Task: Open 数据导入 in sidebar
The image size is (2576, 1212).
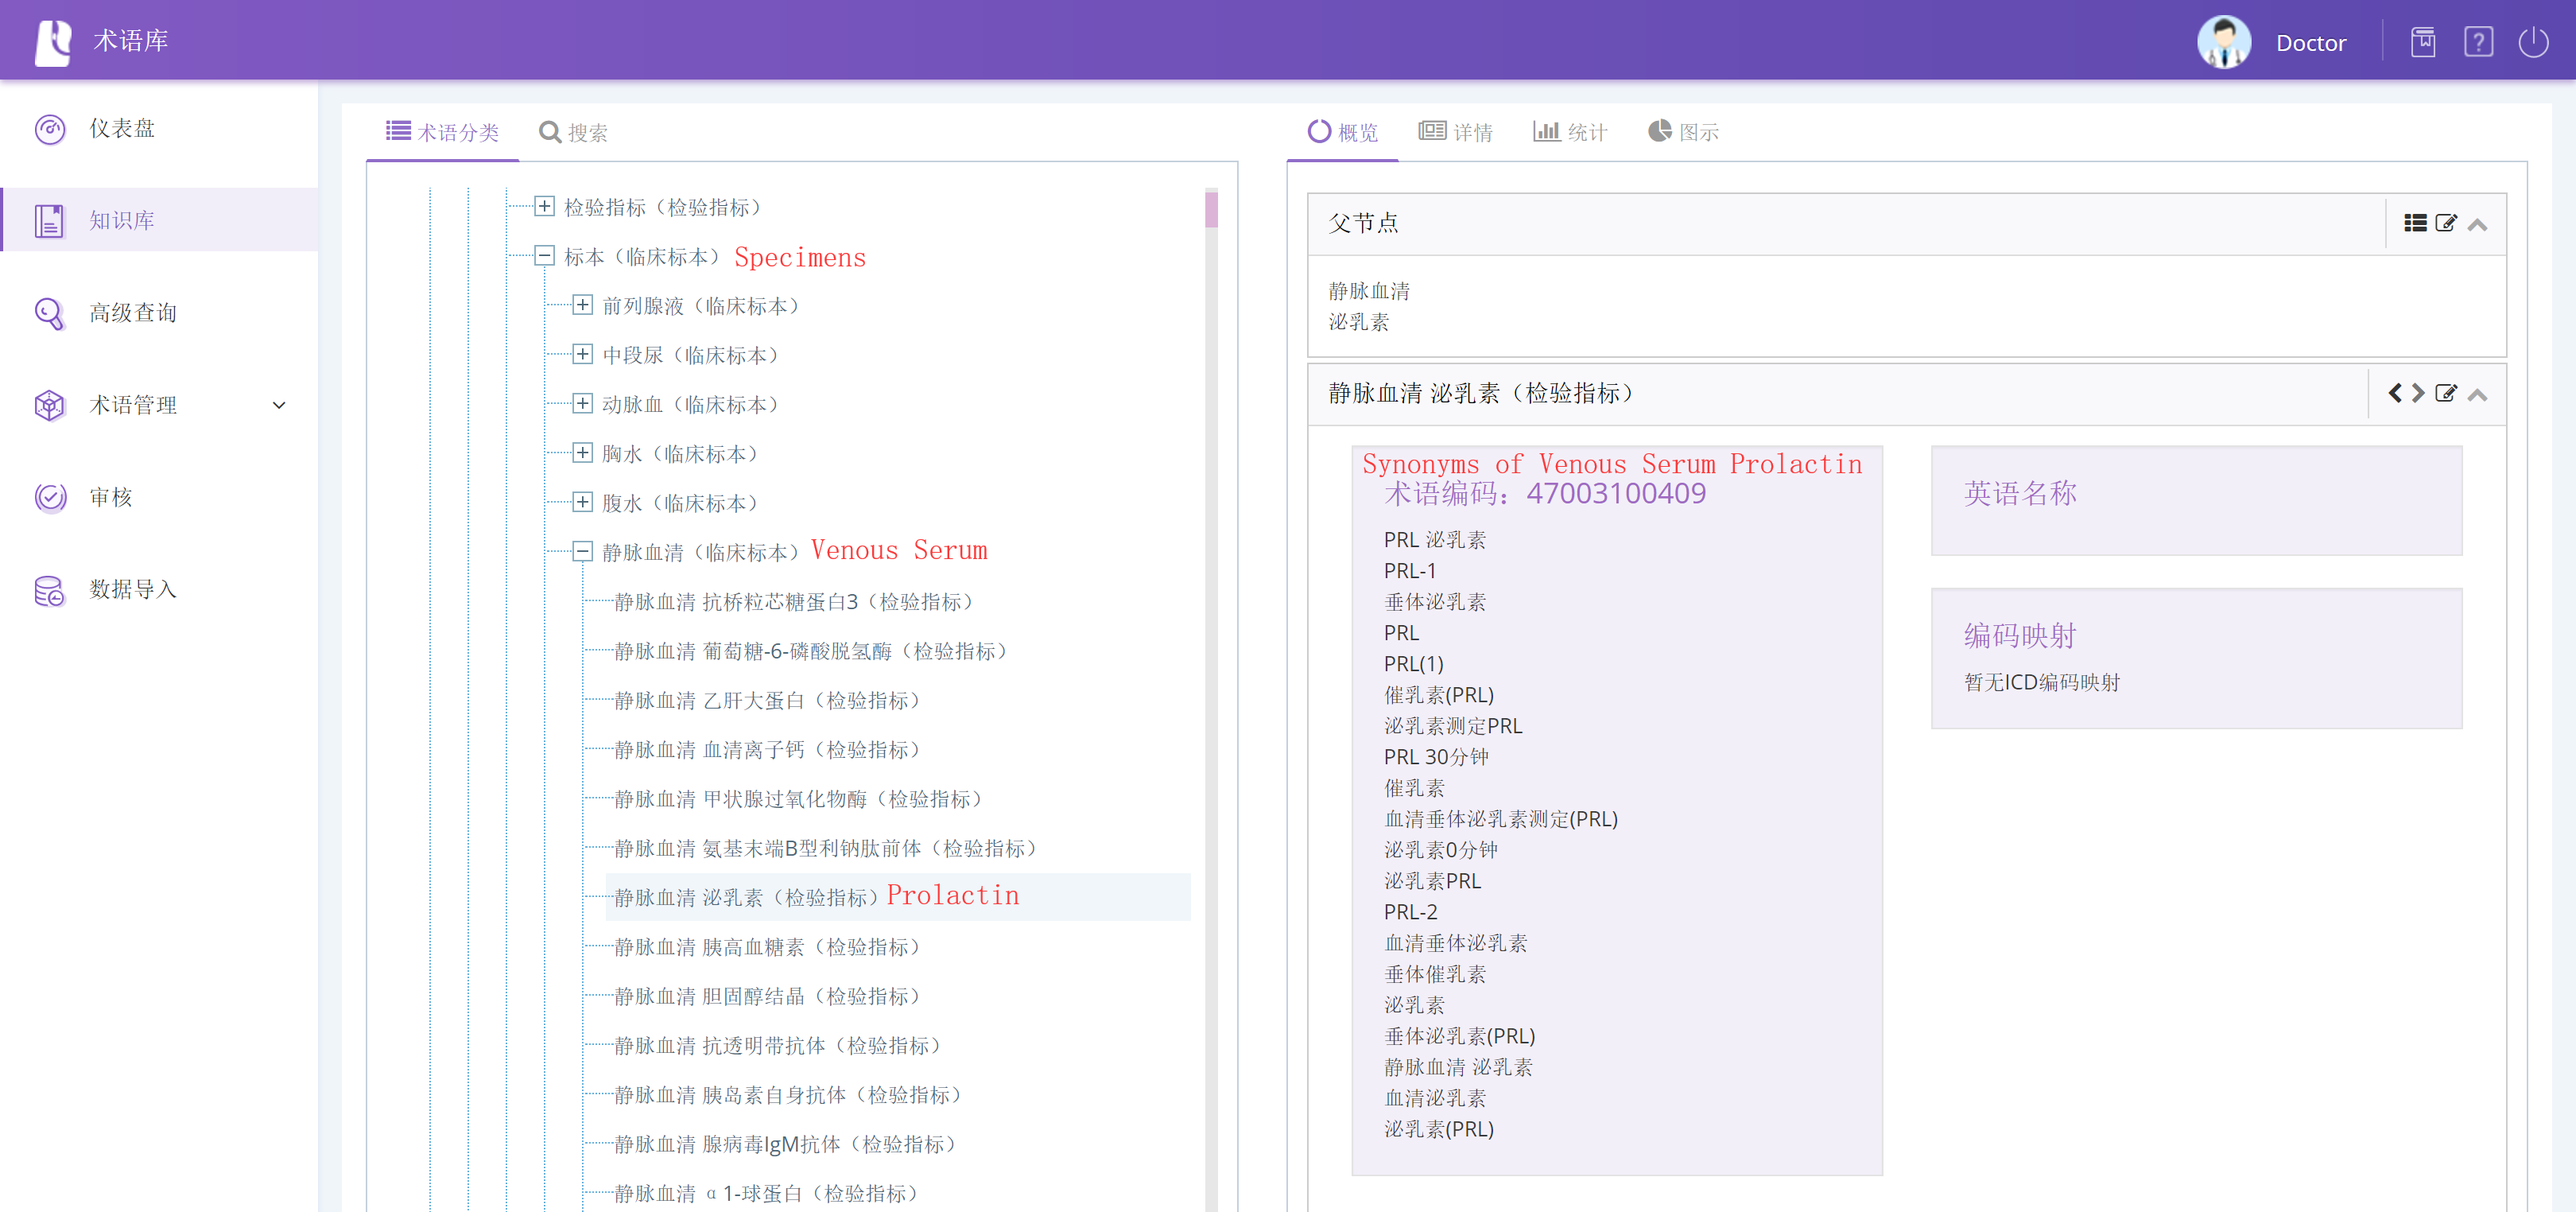Action: coord(160,589)
